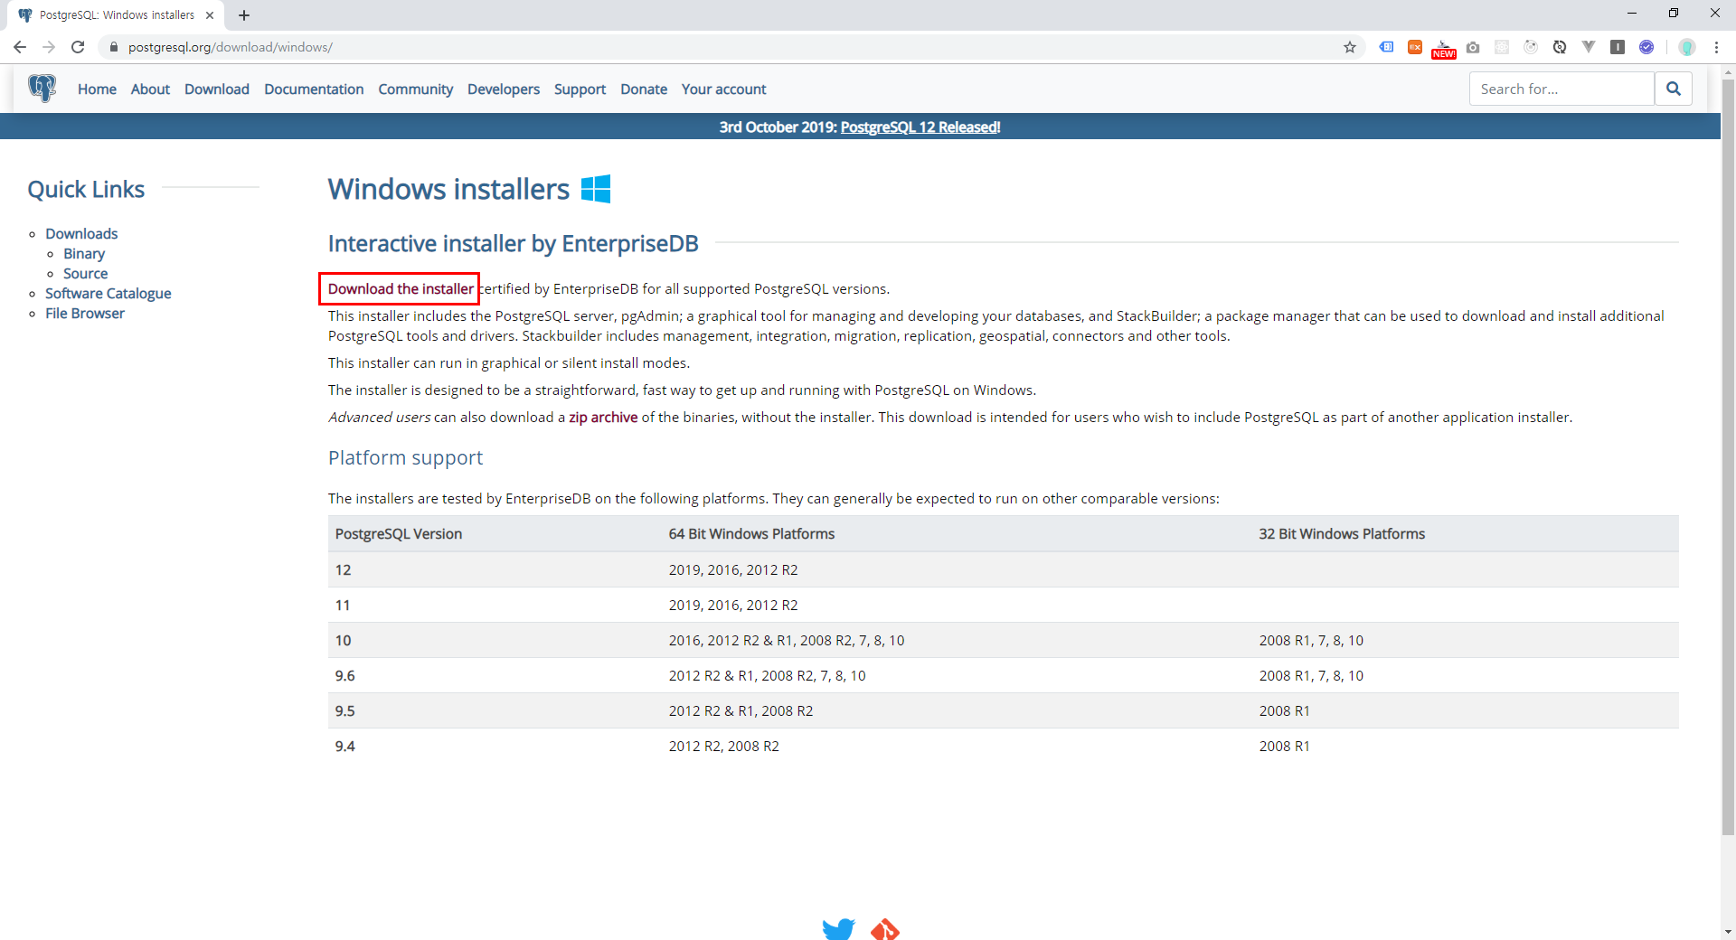Click the page vertical scrollbar thumb

1728,456
